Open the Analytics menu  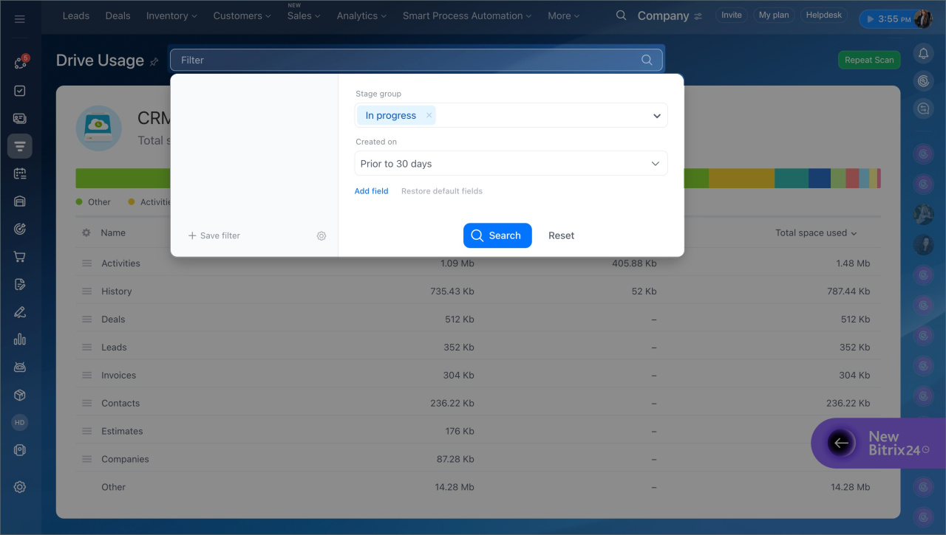click(362, 15)
